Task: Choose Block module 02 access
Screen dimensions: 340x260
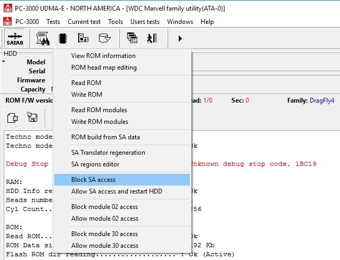Action: pos(122,207)
